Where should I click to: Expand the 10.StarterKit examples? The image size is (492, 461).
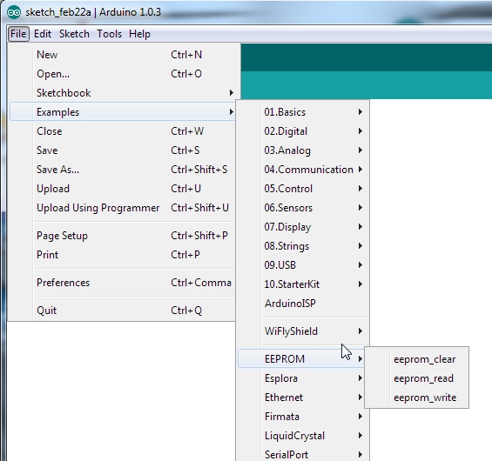[302, 284]
